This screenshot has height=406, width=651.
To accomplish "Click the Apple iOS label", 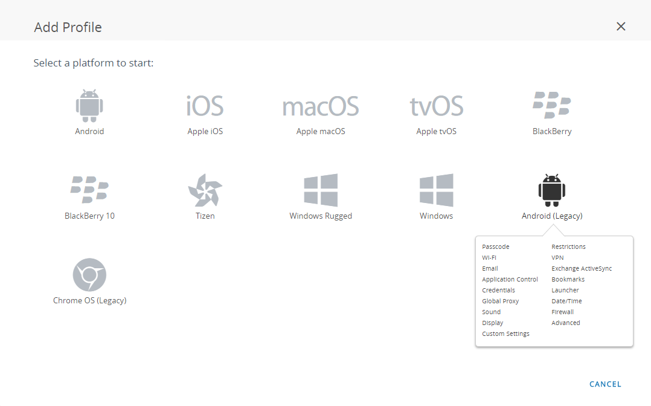I will (205, 131).
